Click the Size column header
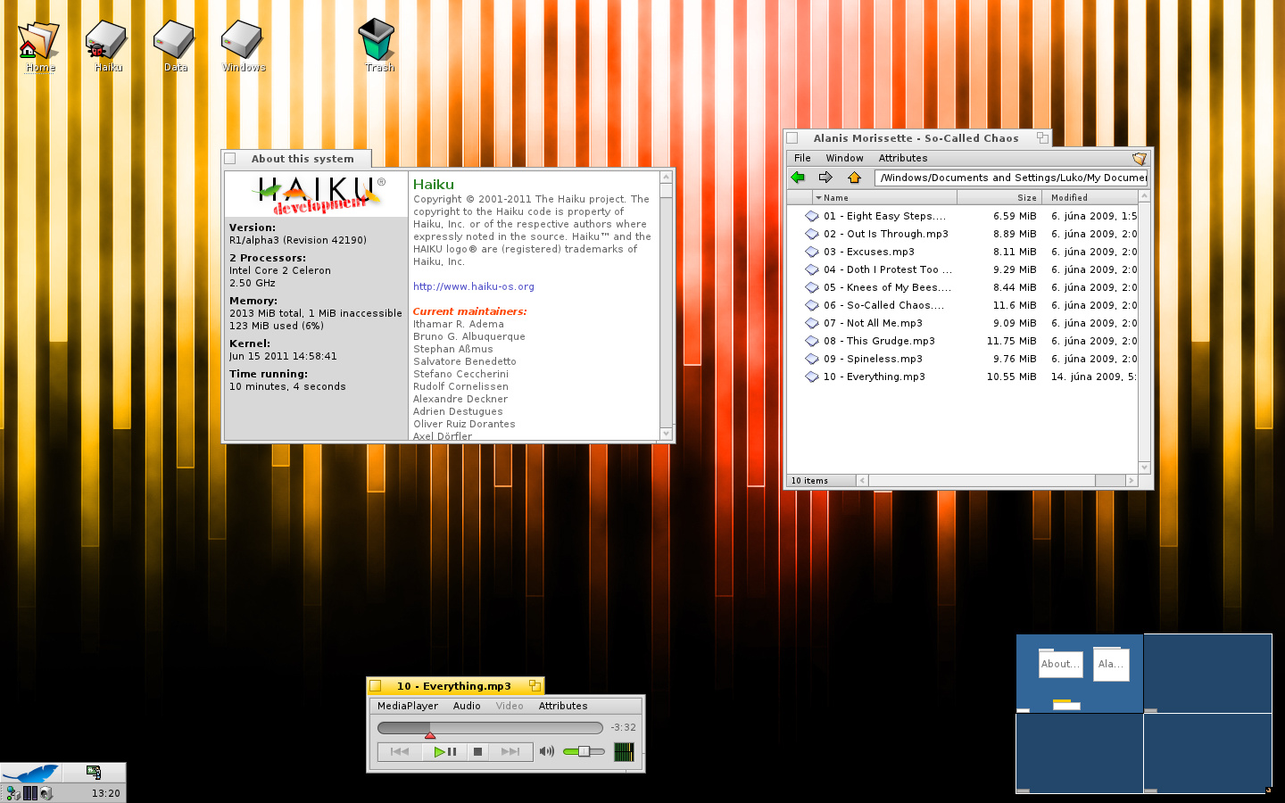Viewport: 1285px width, 803px height. click(999, 197)
